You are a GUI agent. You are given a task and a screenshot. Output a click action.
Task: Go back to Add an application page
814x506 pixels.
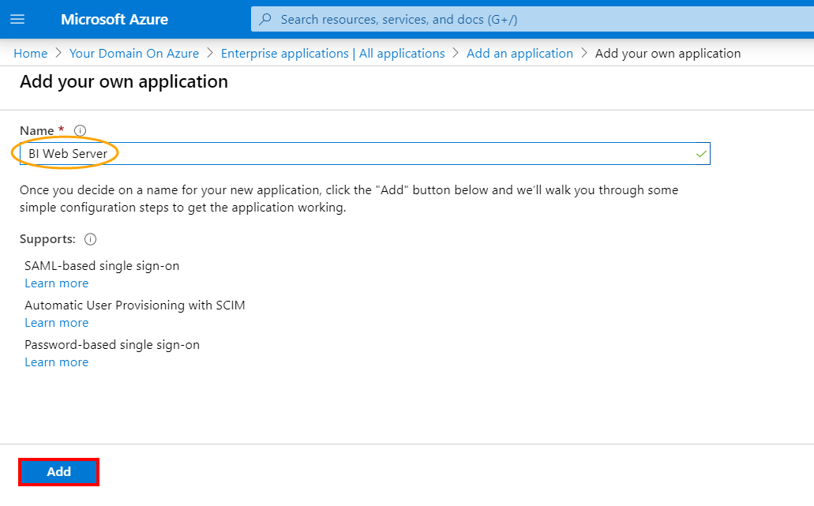(x=520, y=53)
